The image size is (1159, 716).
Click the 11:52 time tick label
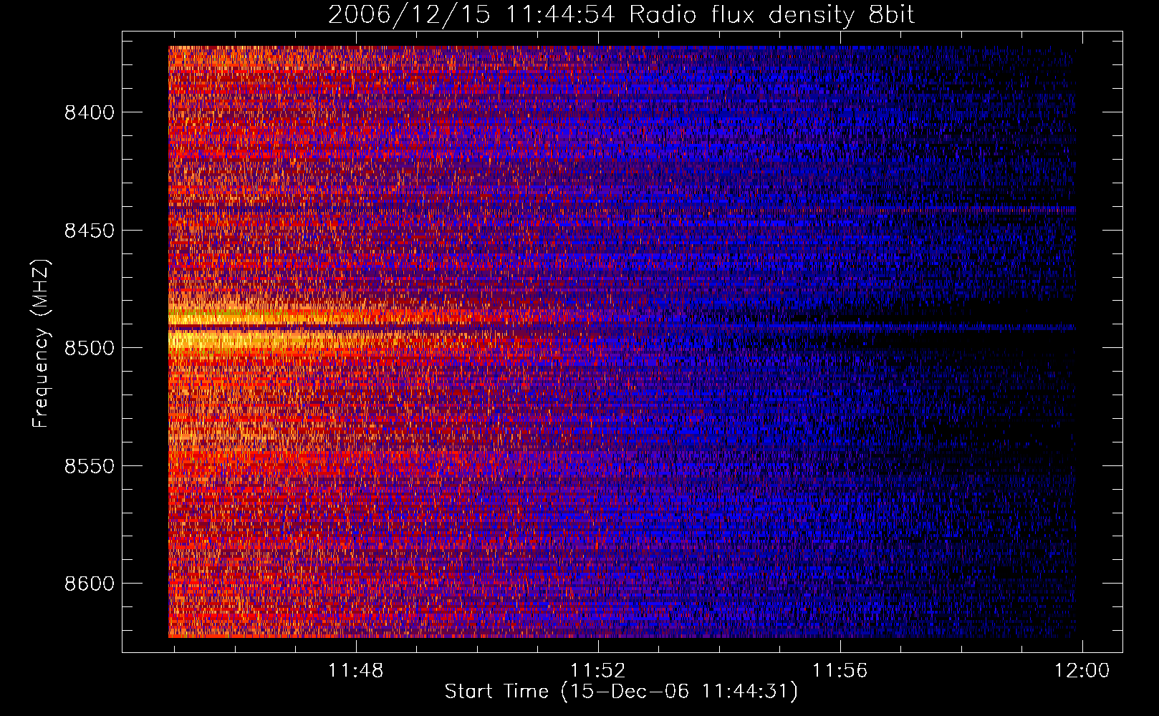pos(598,671)
